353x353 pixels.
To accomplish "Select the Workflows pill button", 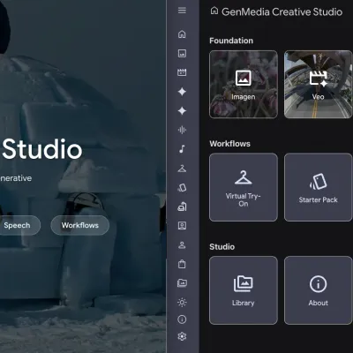I will click(80, 225).
